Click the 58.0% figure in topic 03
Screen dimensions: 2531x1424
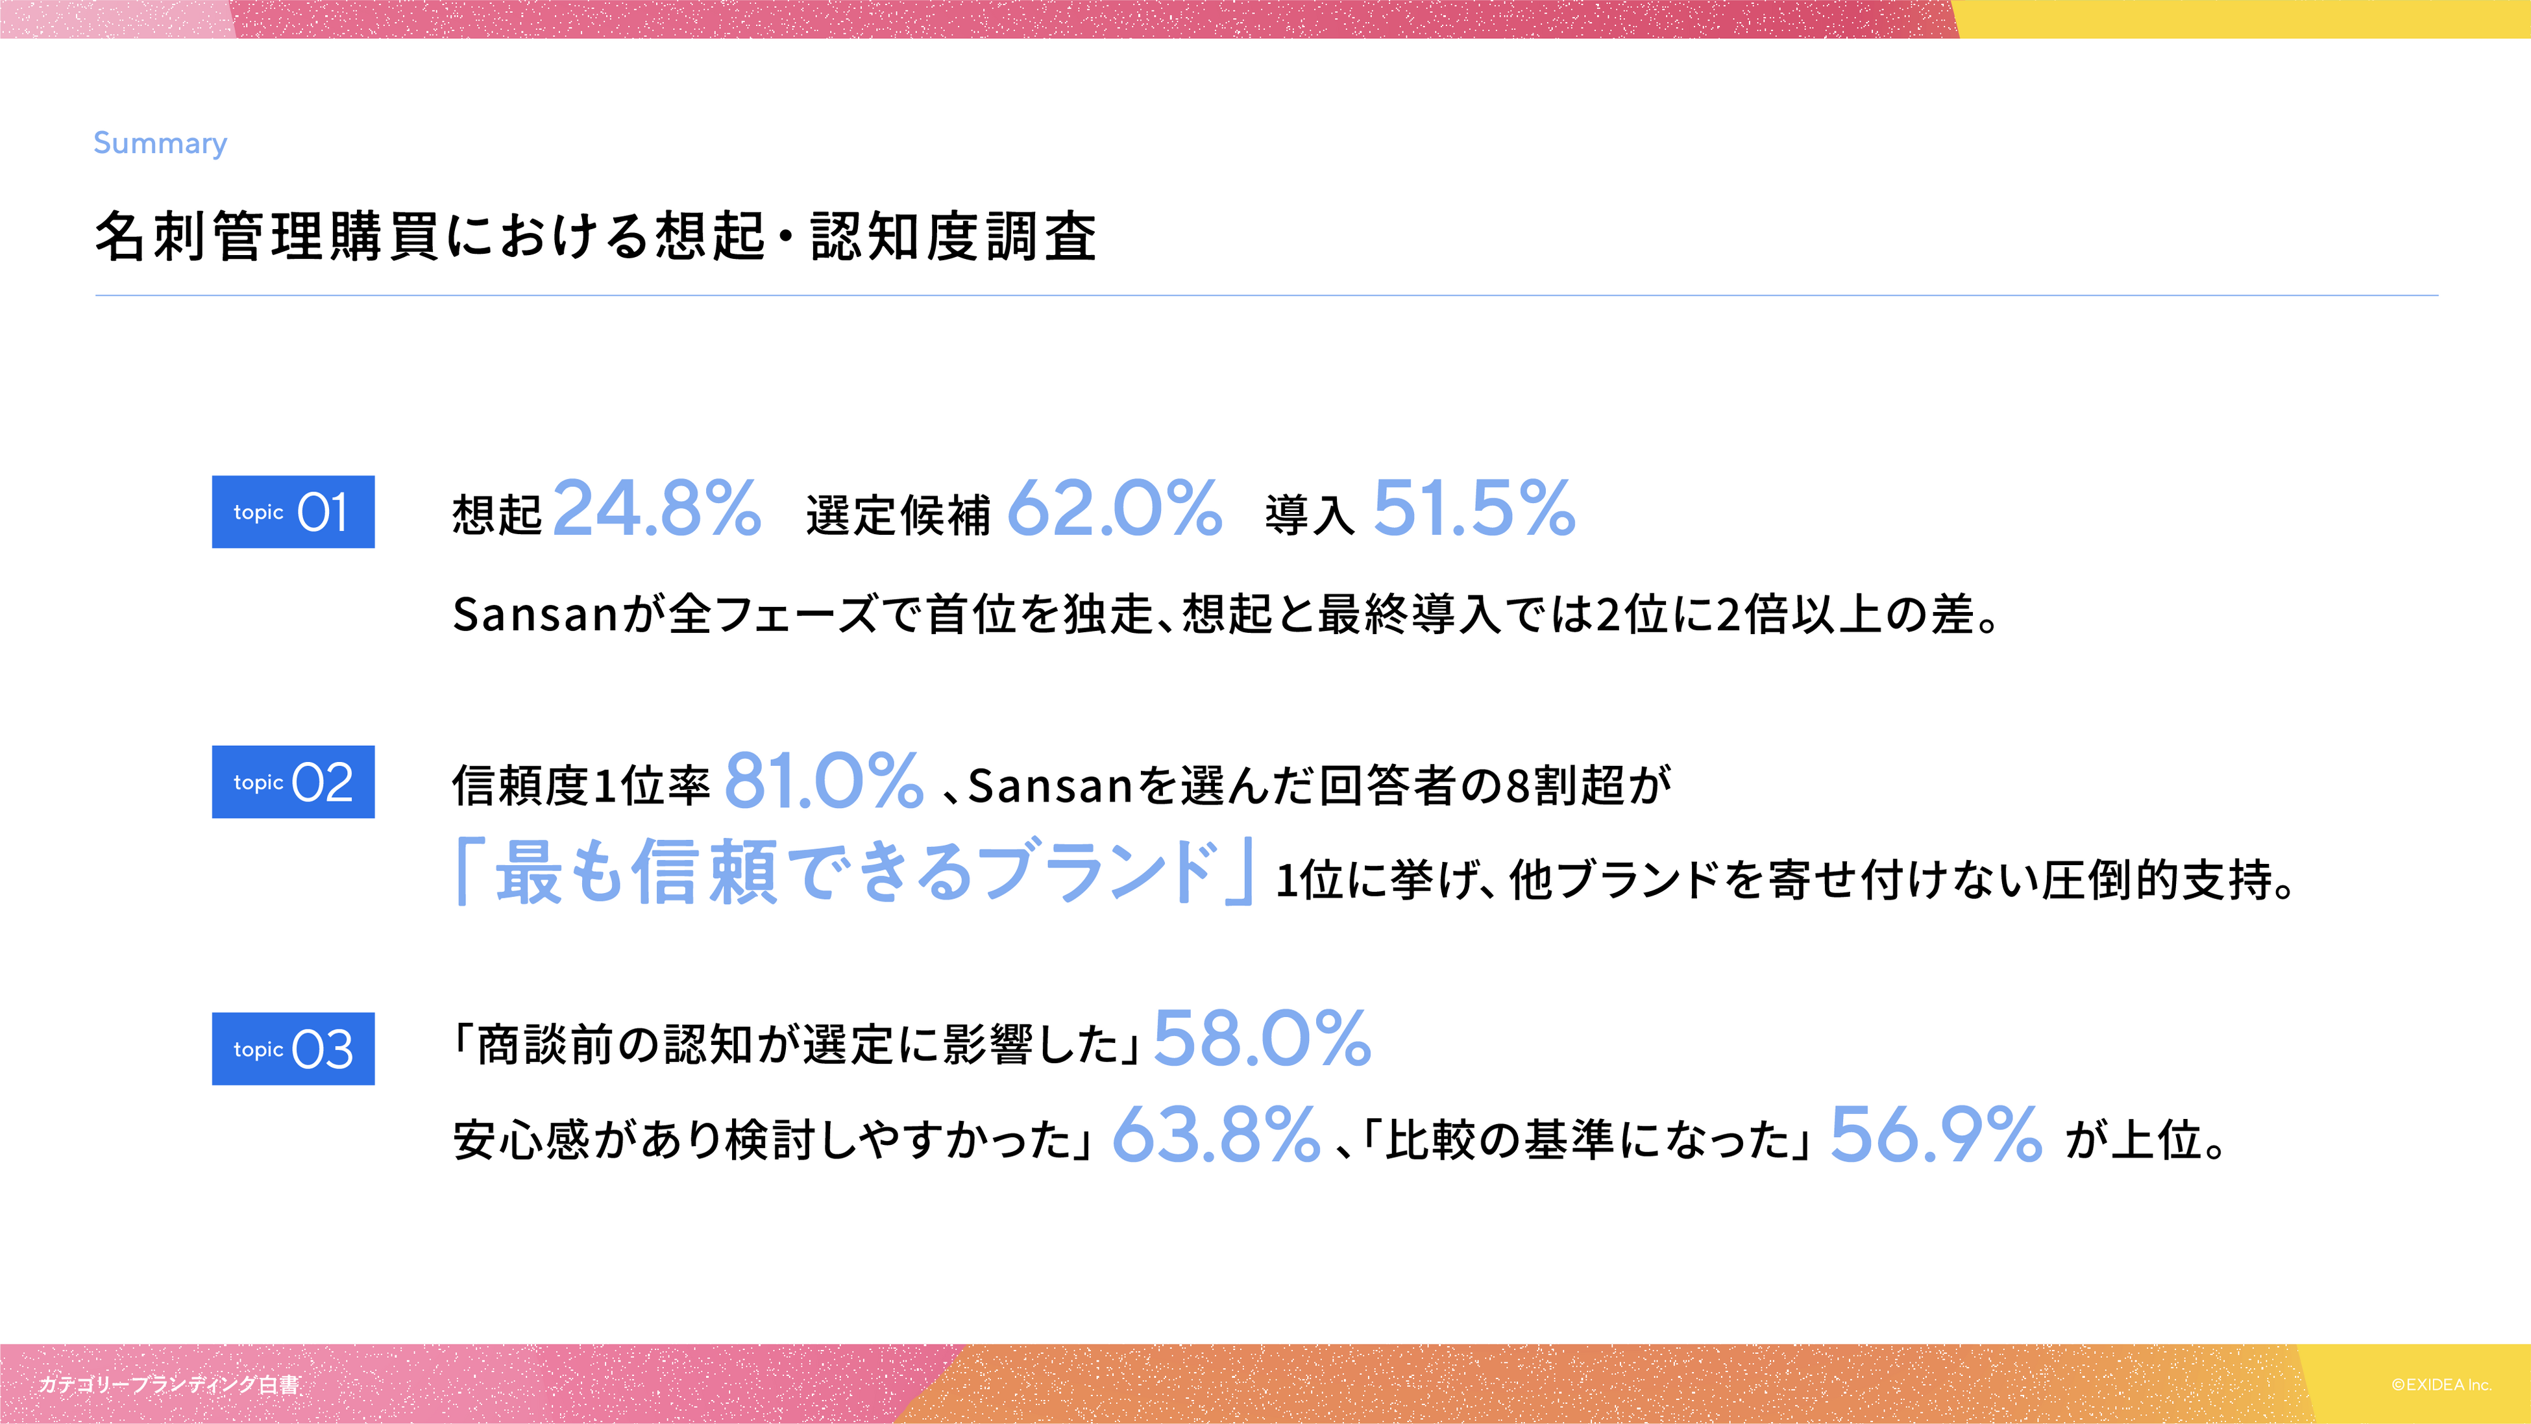point(1262,1038)
